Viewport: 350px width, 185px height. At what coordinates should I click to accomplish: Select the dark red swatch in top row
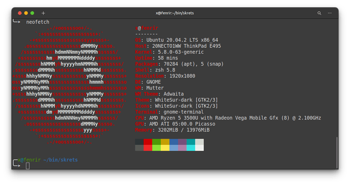tap(148, 142)
